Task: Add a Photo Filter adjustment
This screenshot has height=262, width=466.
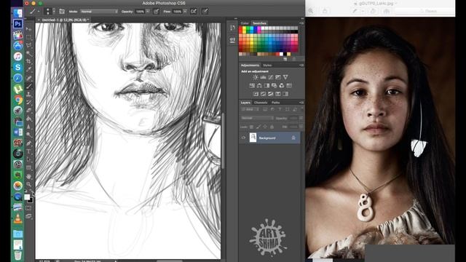Action: pos(274,86)
